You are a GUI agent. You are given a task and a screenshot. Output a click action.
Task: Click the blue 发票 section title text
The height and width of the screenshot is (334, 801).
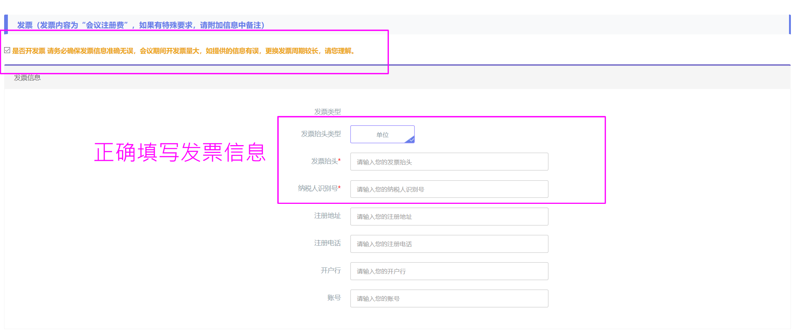[x=141, y=25]
